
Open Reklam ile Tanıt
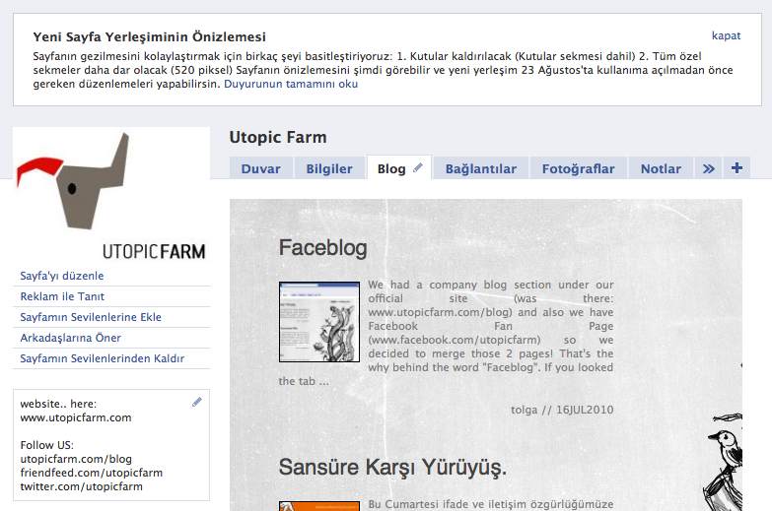tap(62, 296)
